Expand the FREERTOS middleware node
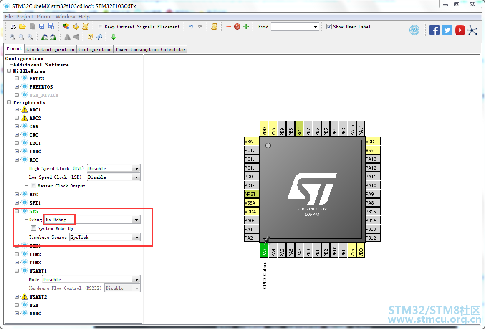485x329 pixels. [x=17, y=87]
